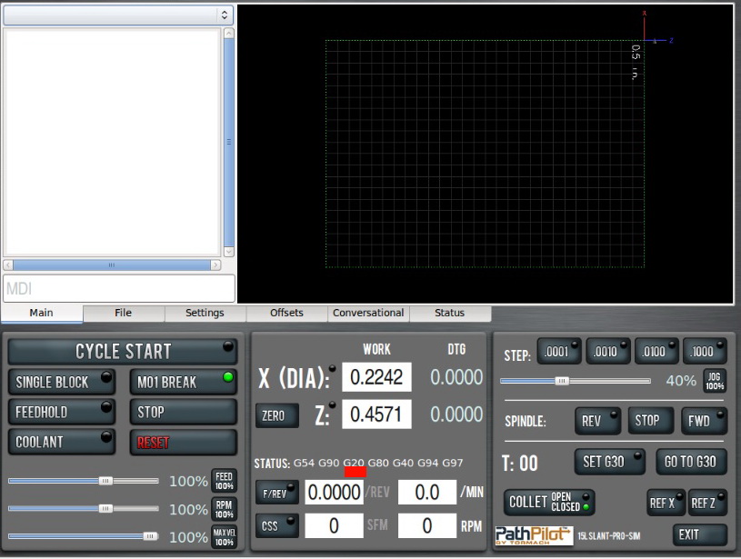
Task: Start spindle forward with FWD
Action: click(x=704, y=421)
